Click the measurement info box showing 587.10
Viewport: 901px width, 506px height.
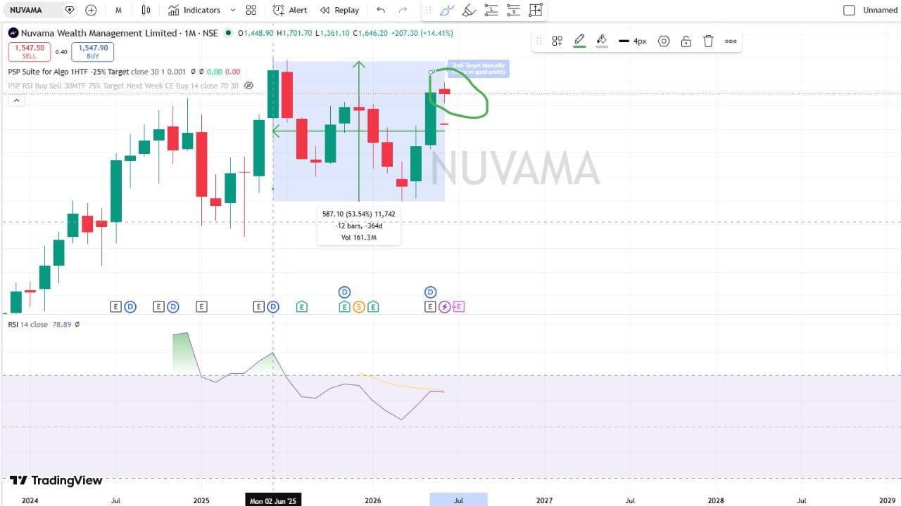359,226
